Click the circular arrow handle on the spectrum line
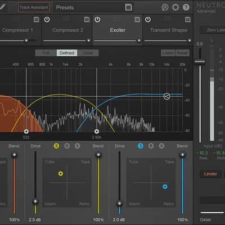This screenshot has width=225, height=225. point(166,96)
